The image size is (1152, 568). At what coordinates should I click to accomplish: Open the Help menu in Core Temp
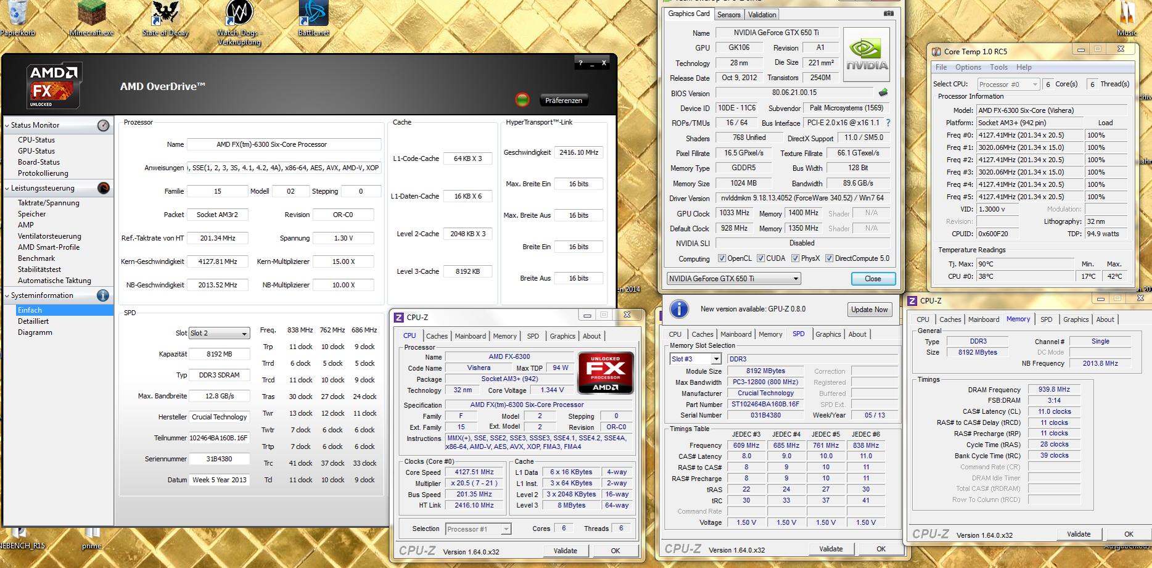pos(1024,67)
